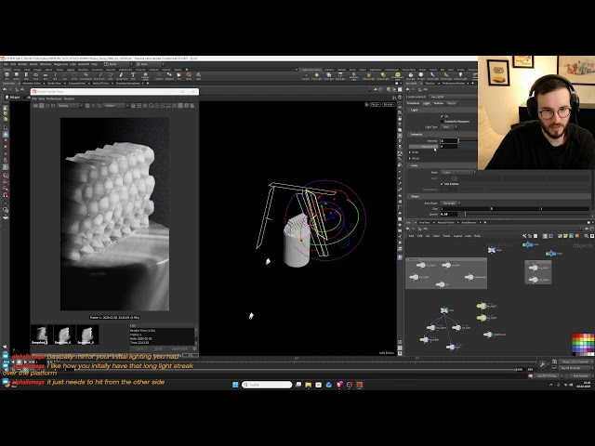Image resolution: width=595 pixels, height=446 pixels.
Task: Open the Area Shape dropdown
Action: click(x=450, y=203)
